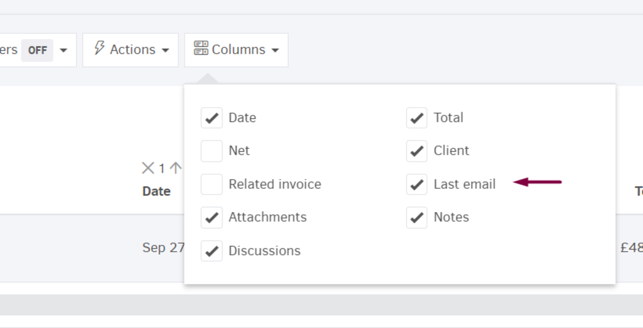Open the Columns dropdown
The image size is (643, 328).
(x=236, y=50)
